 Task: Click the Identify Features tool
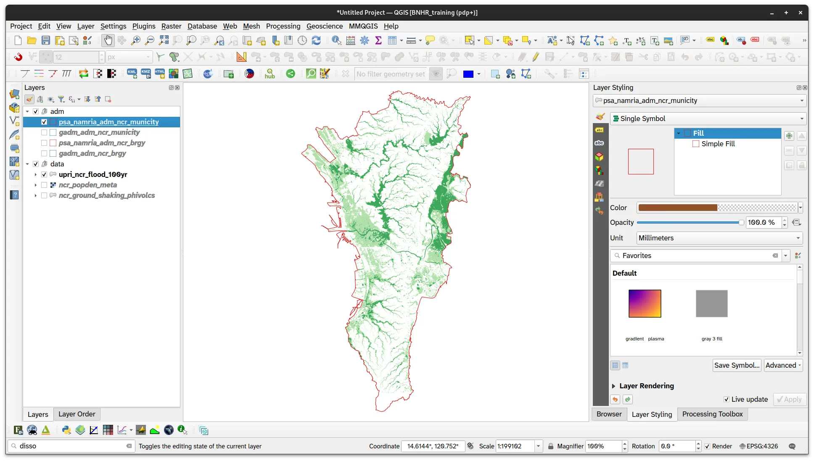pyautogui.click(x=336, y=40)
